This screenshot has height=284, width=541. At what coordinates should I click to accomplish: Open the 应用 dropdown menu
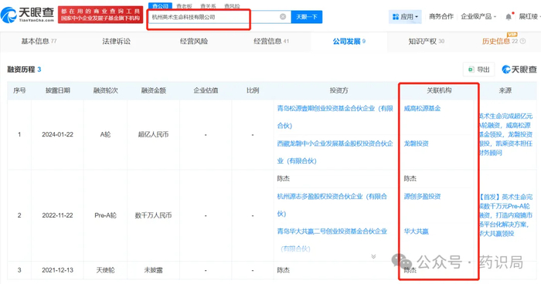point(406,16)
